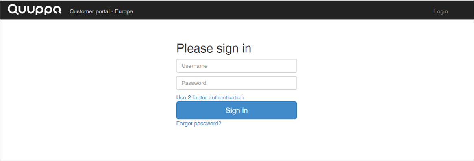Viewport: 474px width, 161px height.
Task: Open the Login item in the top navigation
Action: pyautogui.click(x=441, y=11)
